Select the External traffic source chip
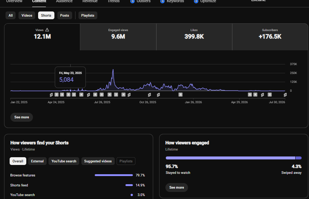The width and height of the screenshot is (309, 199). [x=37, y=161]
